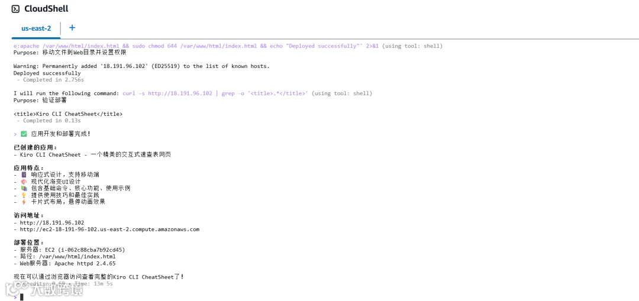Click the lightning emoji beside 卡片式布局
The image size is (639, 301).
[x=24, y=202]
